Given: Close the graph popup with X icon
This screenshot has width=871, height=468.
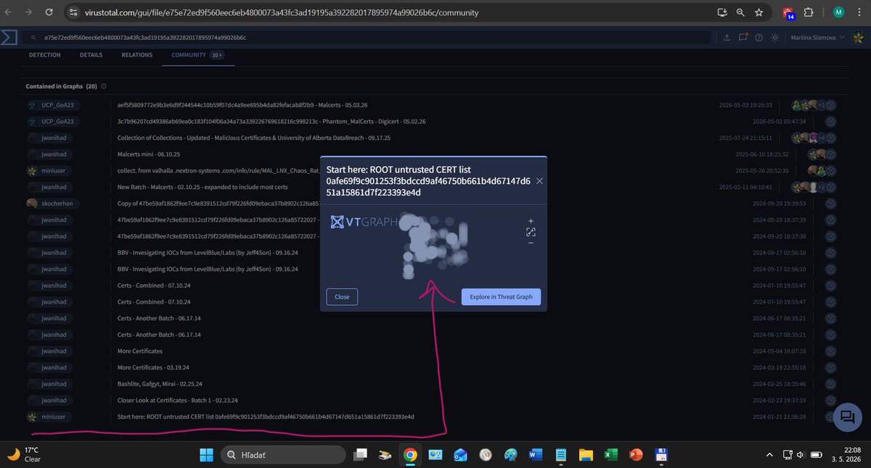Looking at the screenshot, I should 539,181.
